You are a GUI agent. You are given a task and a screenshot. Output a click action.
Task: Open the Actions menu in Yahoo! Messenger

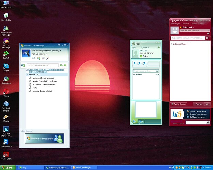[194, 24]
